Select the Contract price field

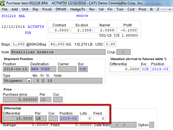59,30
